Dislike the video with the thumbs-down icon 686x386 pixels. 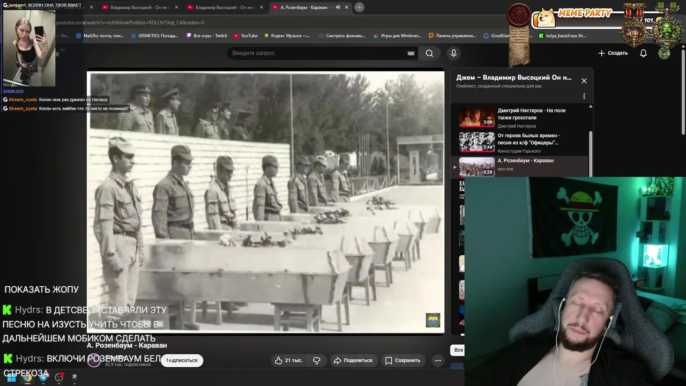[317, 360]
